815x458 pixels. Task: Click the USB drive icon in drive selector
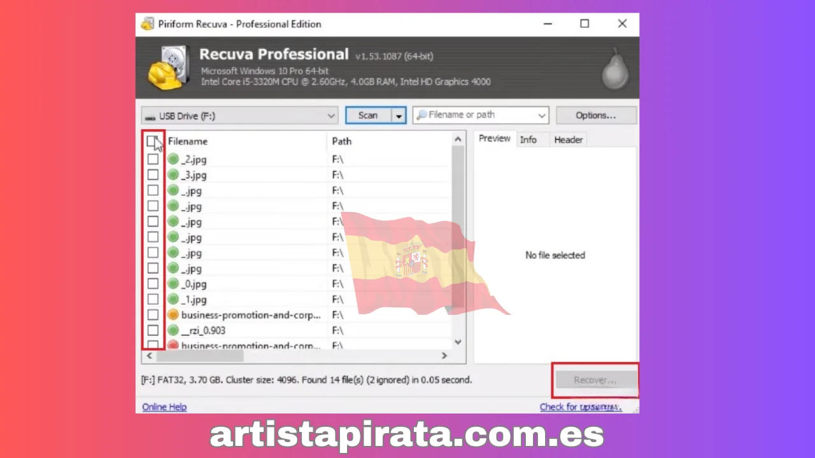(150, 116)
